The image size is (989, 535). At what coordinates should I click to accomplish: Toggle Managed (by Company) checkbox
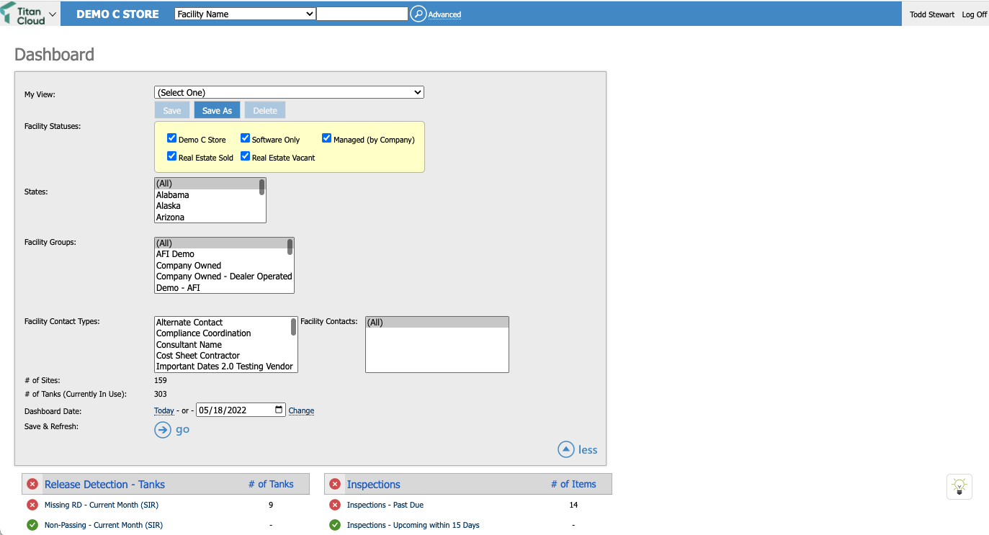click(x=326, y=138)
